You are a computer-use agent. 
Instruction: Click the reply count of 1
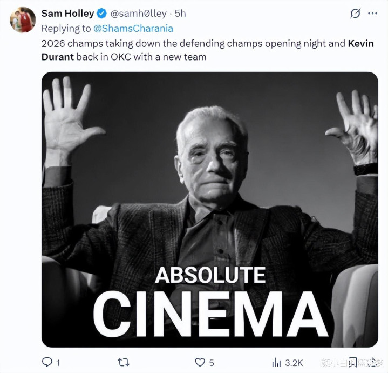[58, 363]
